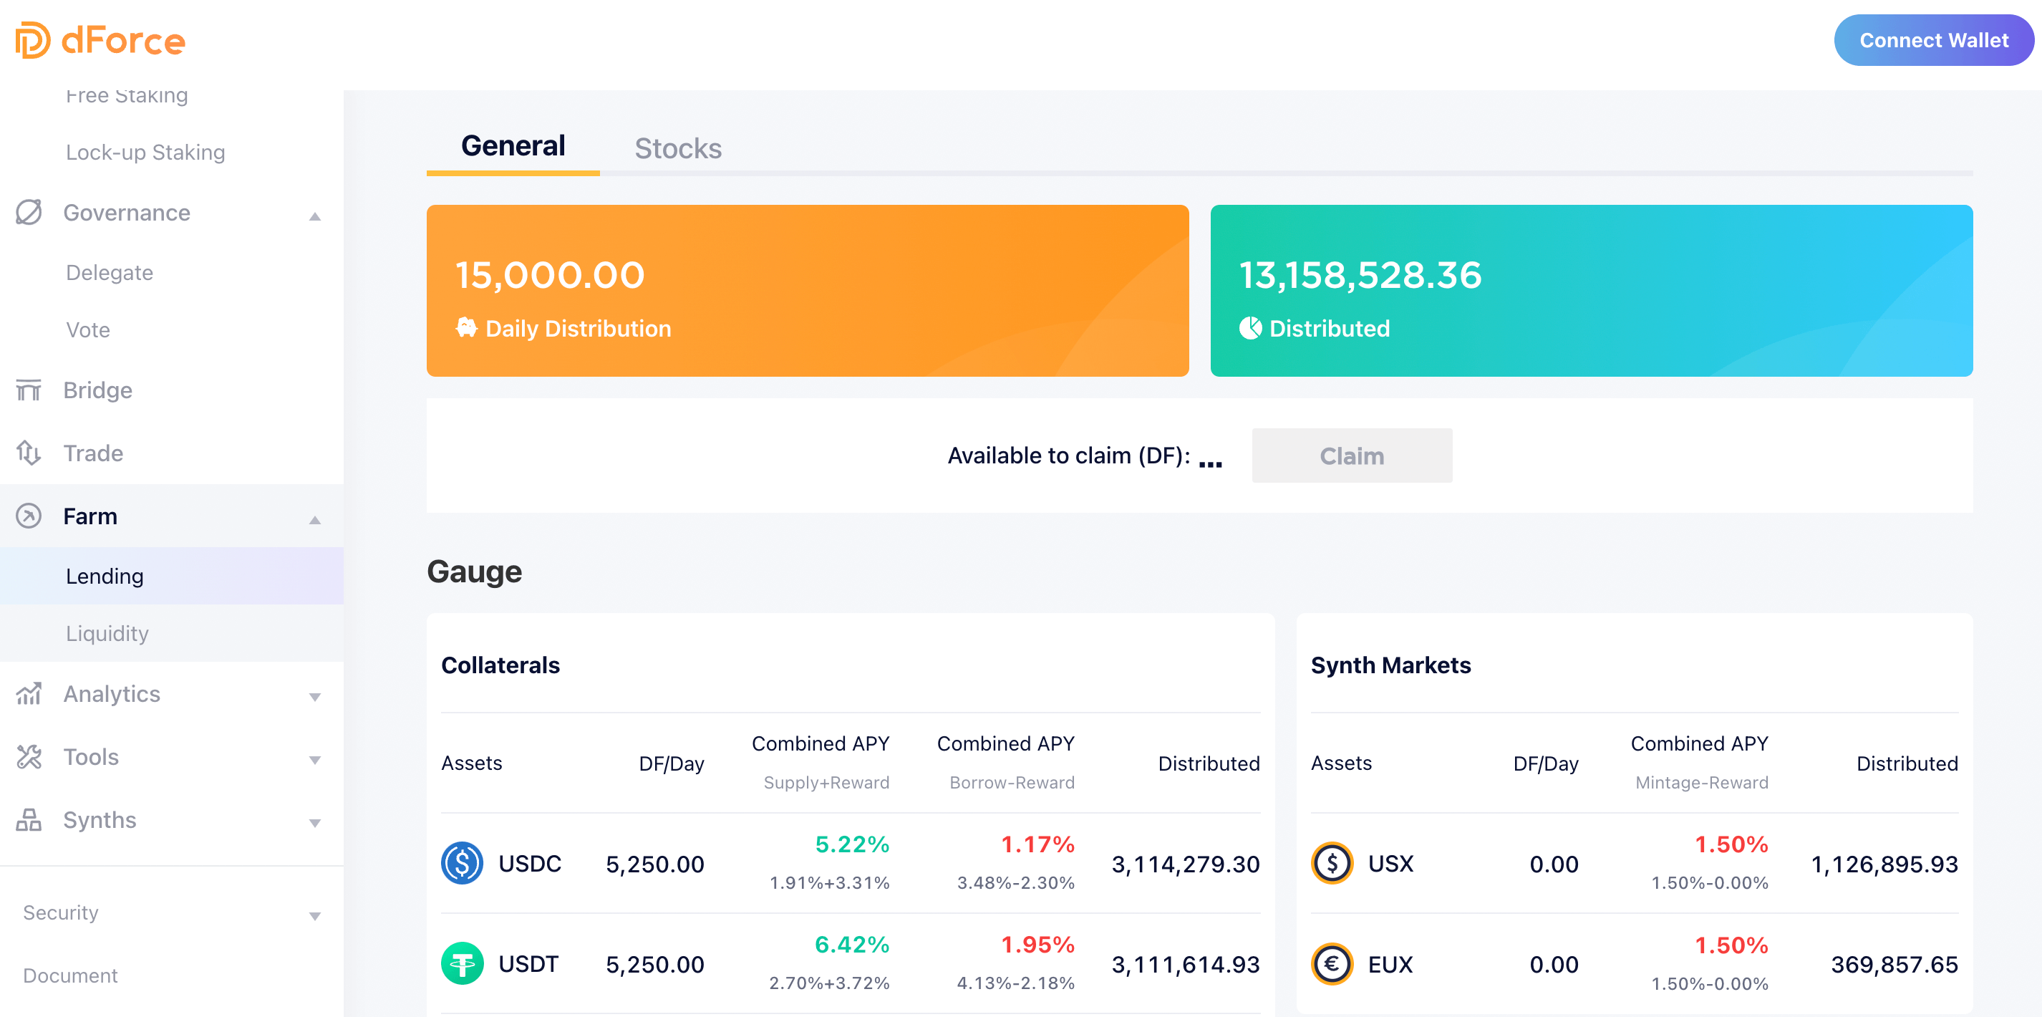Click the Synths sidebar icon

click(29, 819)
